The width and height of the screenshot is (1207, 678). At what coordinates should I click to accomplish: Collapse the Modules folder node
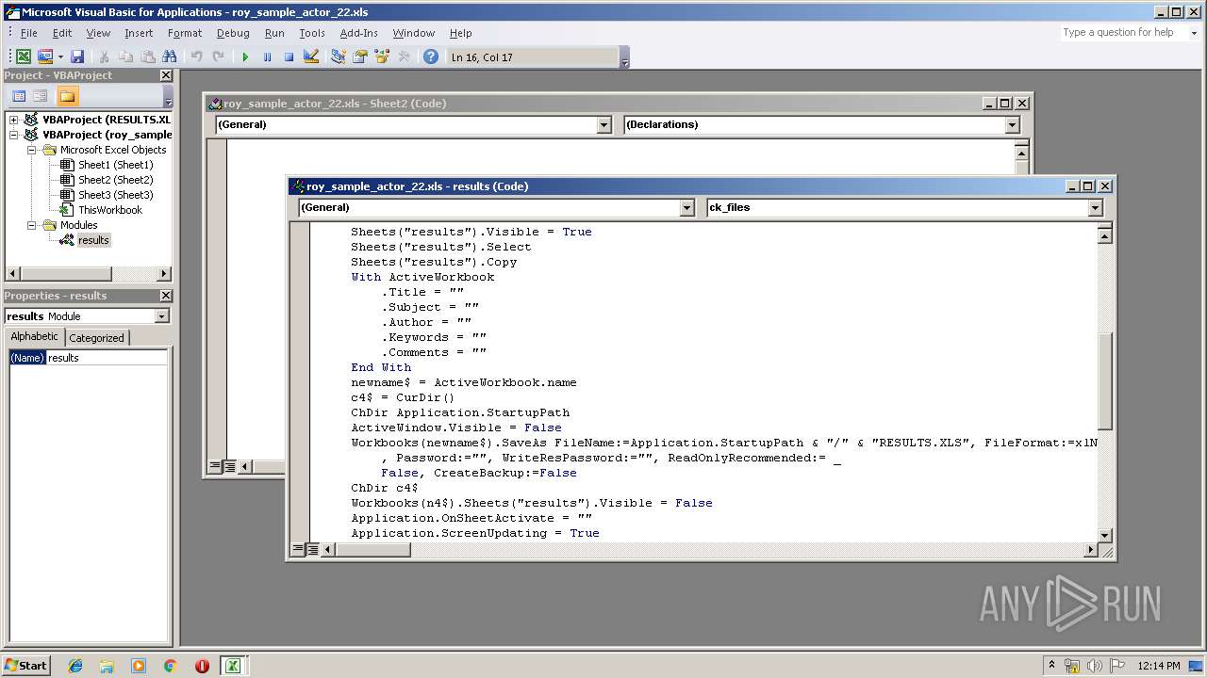[x=31, y=225]
